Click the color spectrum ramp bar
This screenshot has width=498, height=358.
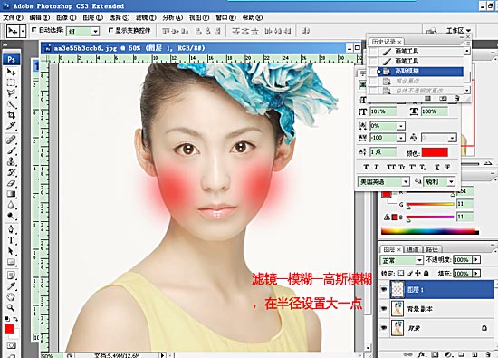point(430,231)
